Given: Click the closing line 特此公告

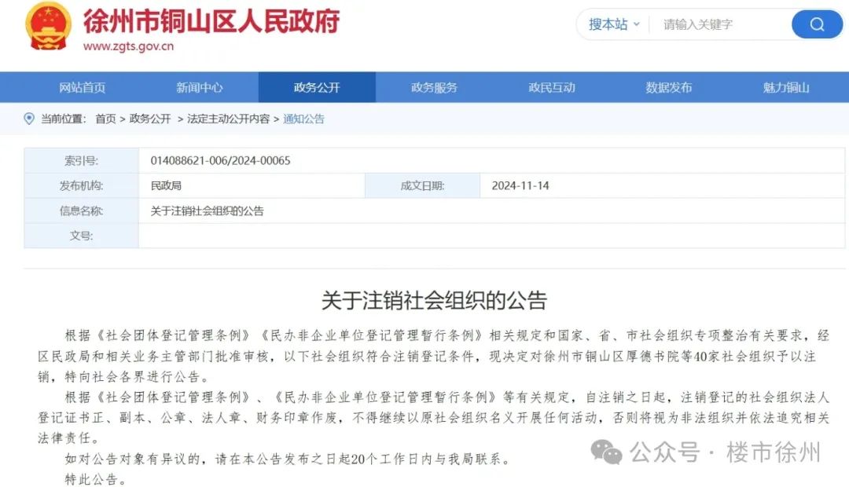Looking at the screenshot, I should click(96, 479).
